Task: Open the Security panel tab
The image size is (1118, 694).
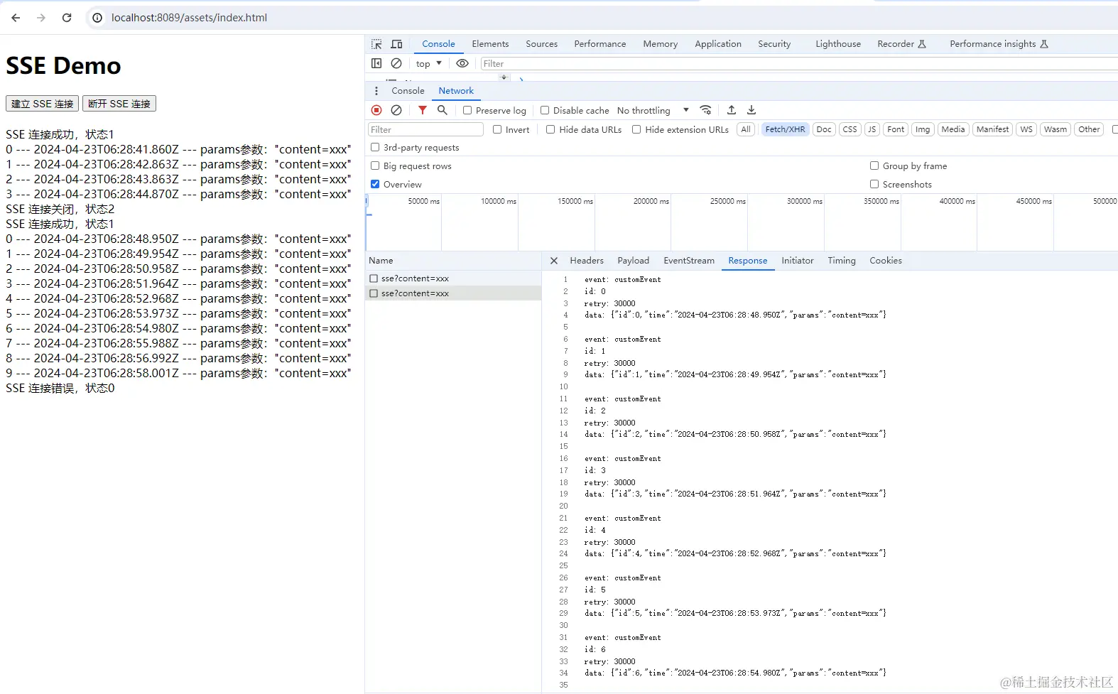Action: [x=774, y=44]
